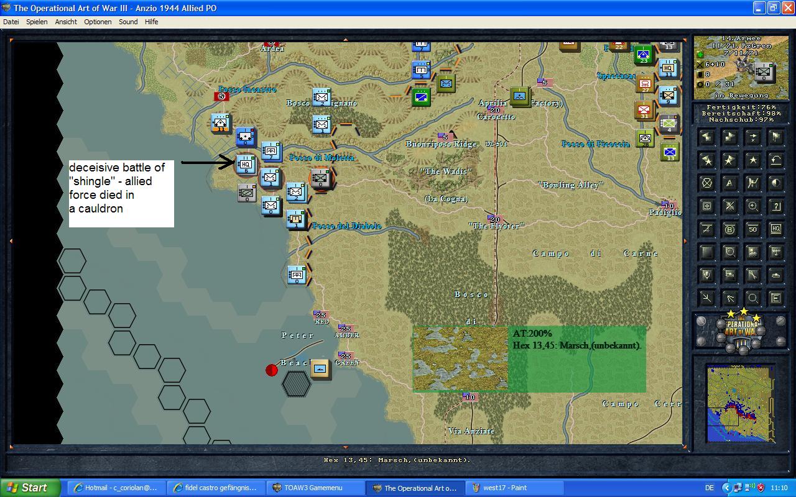The image size is (796, 497).
Task: Select the olive unit numbered 28
Action: [646, 137]
